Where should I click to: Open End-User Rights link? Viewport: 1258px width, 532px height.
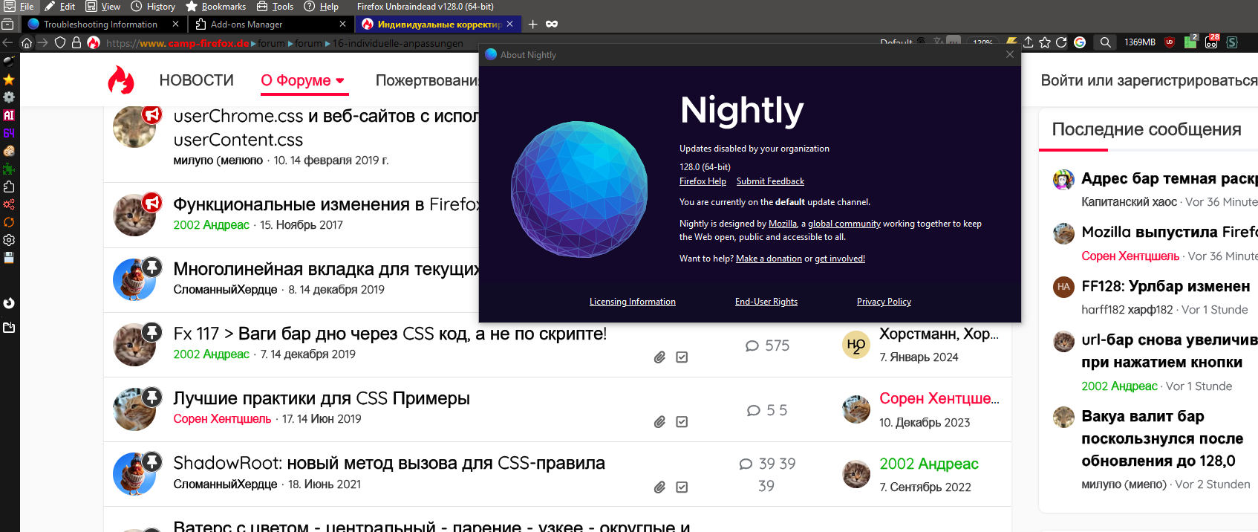766,302
